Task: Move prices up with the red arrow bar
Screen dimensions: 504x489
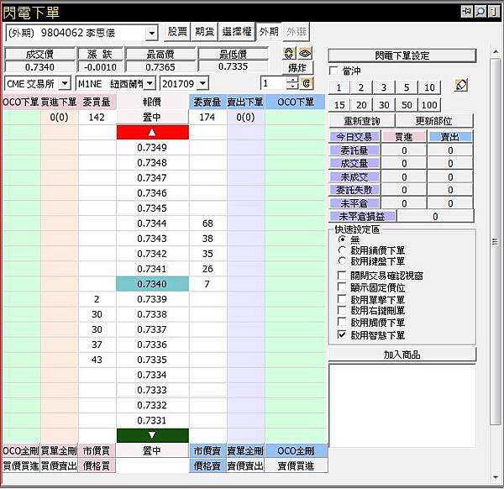Action: click(152, 133)
